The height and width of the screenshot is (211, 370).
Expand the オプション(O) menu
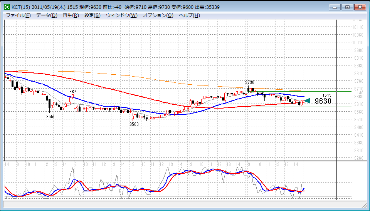(x=158, y=15)
